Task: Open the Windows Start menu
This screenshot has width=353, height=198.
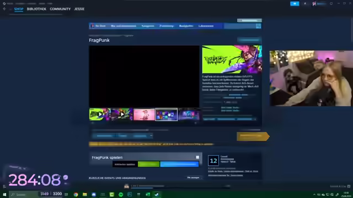Action: click(4, 194)
